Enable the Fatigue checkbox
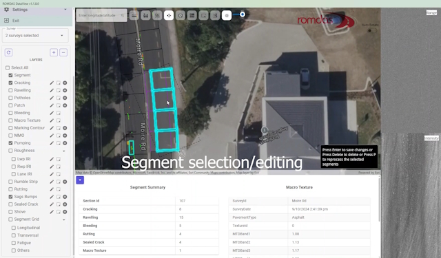 [14, 243]
